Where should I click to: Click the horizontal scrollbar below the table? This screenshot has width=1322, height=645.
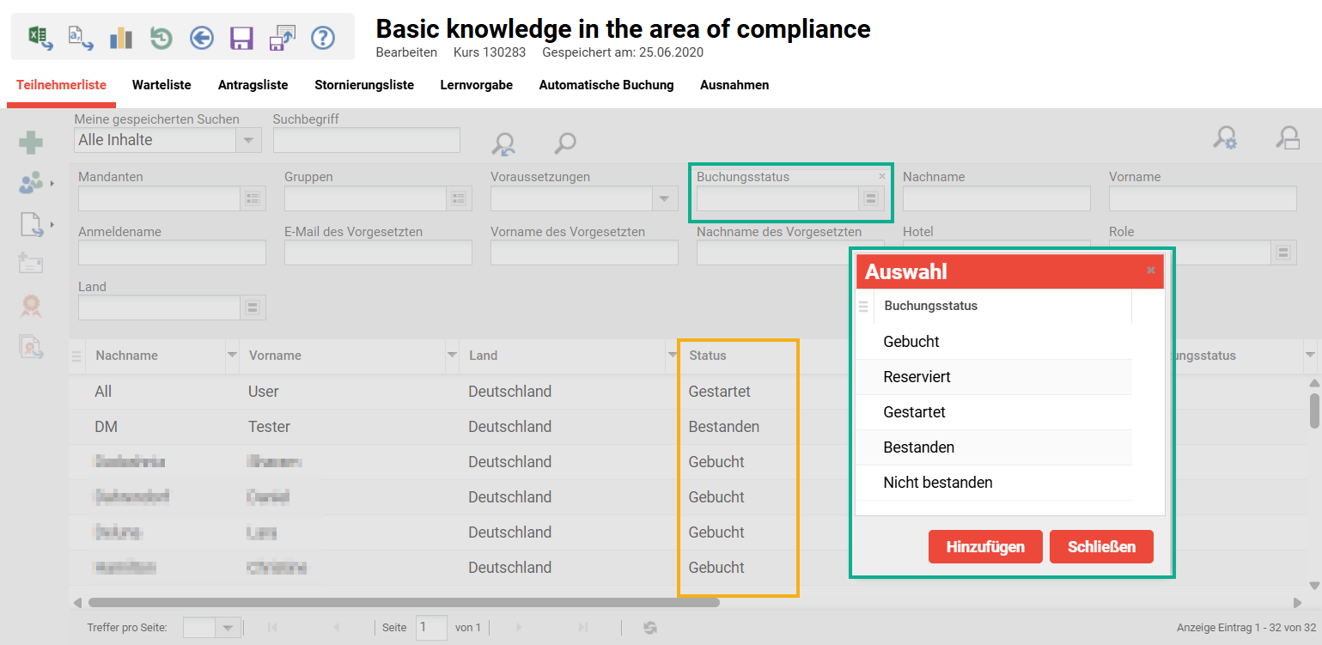404,603
